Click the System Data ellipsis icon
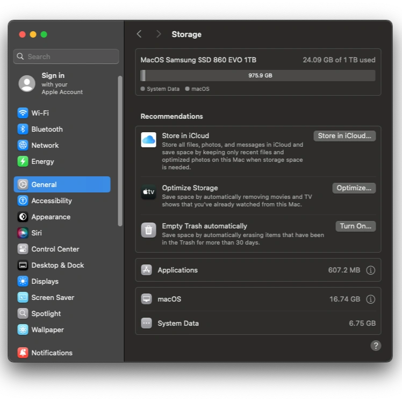Viewport: 402px width, 401px height. (x=146, y=324)
